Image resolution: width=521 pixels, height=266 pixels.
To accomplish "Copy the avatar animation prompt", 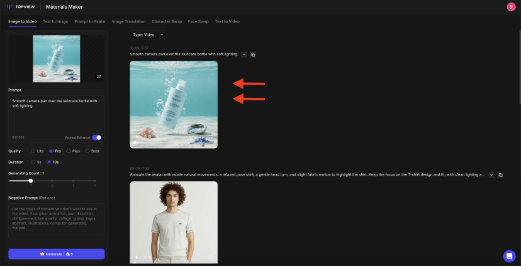I will (x=500, y=174).
